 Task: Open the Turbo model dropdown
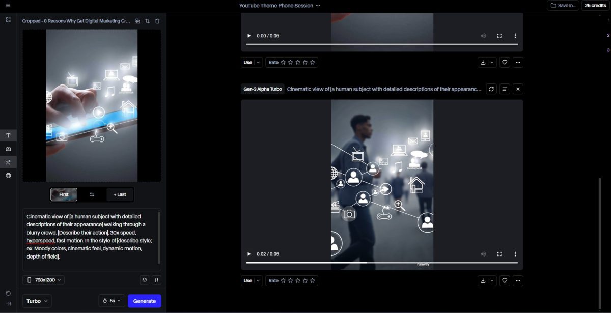37,301
